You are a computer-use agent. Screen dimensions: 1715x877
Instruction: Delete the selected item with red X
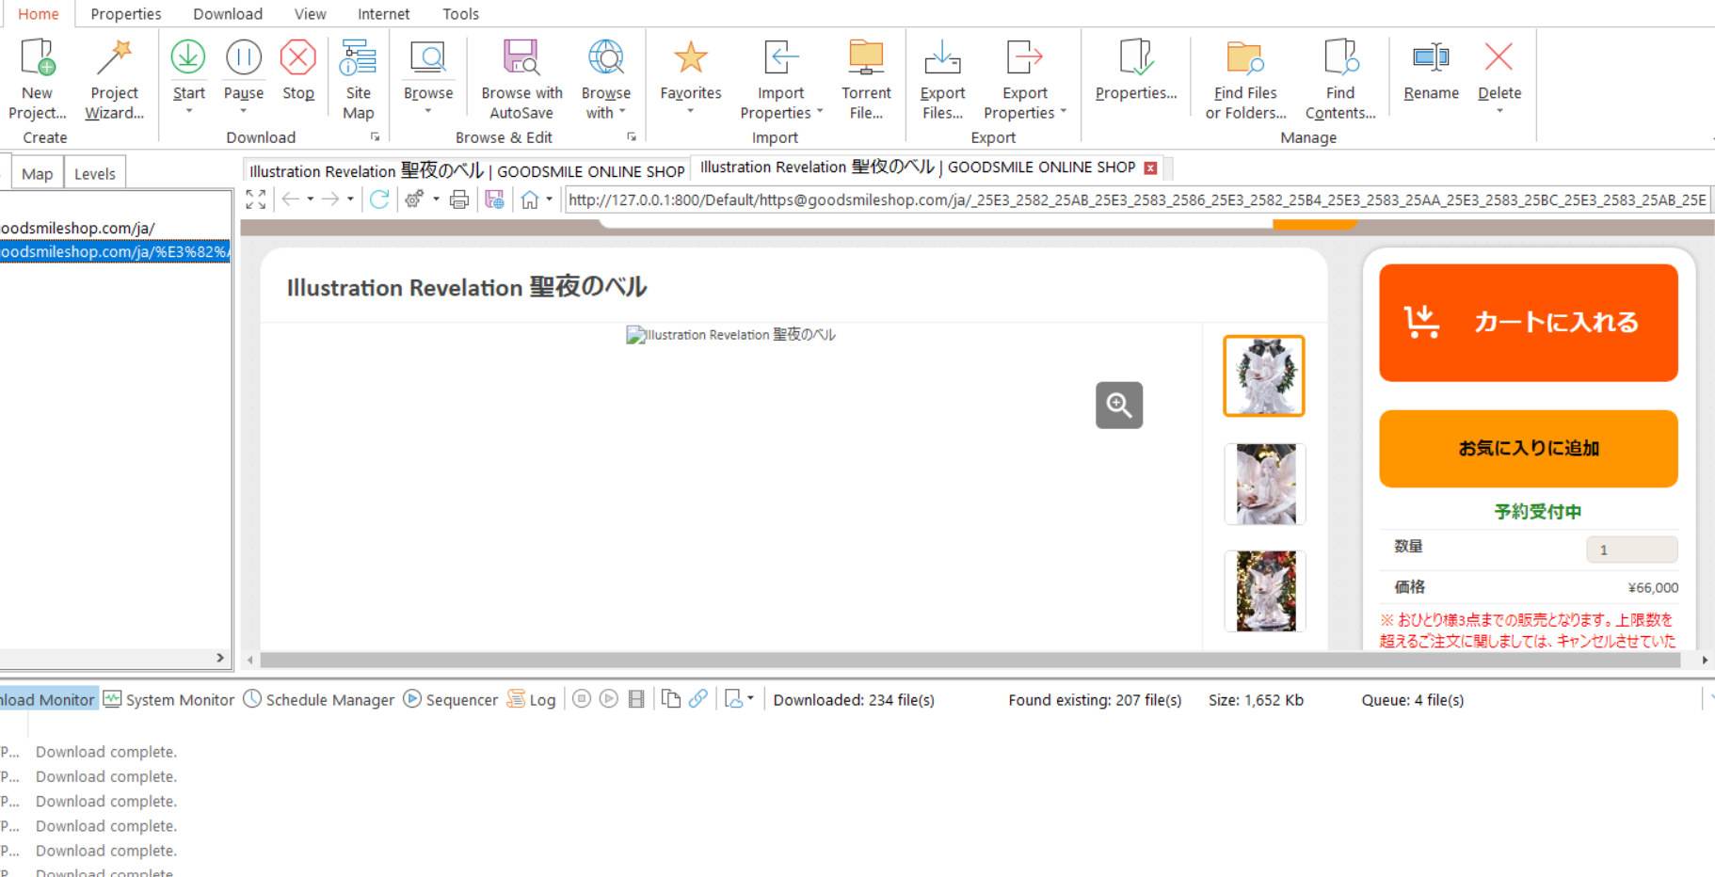[1499, 58]
